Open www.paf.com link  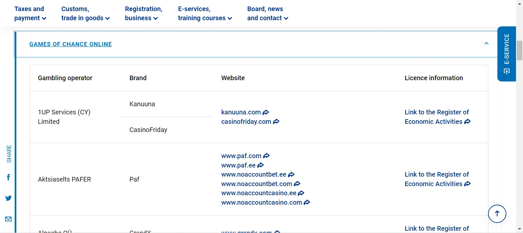(x=245, y=156)
